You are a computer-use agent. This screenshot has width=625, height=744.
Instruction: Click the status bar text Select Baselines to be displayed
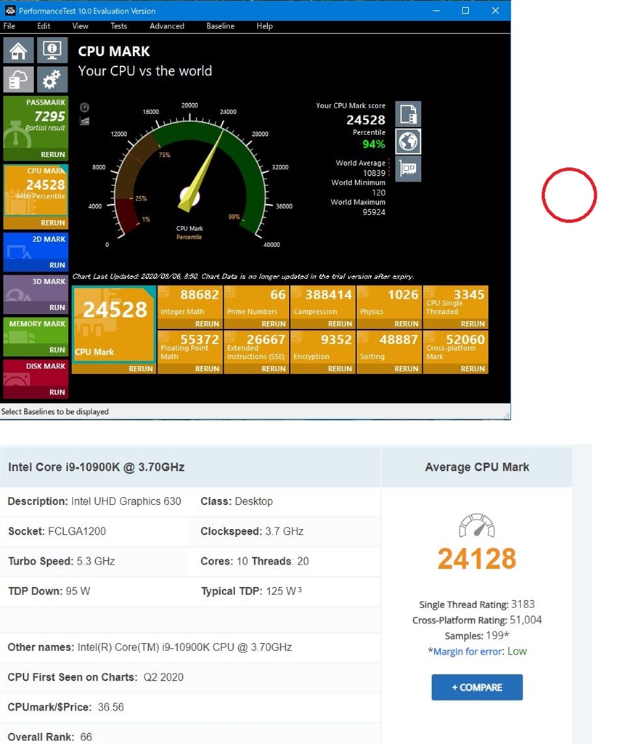(55, 411)
